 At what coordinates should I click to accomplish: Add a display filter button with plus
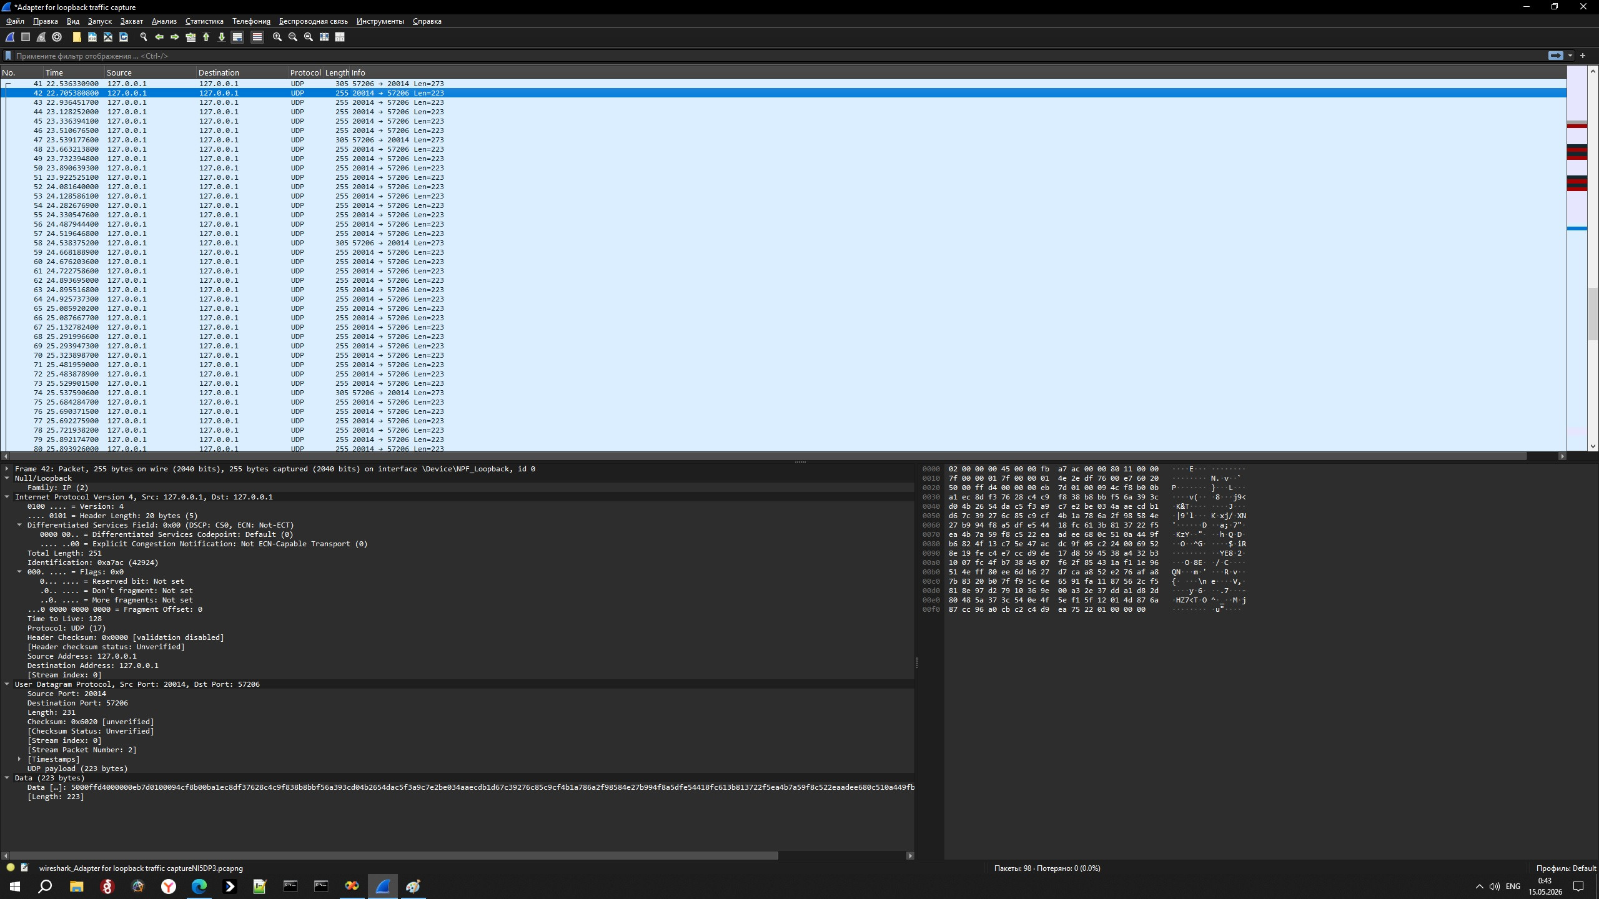click(x=1583, y=56)
